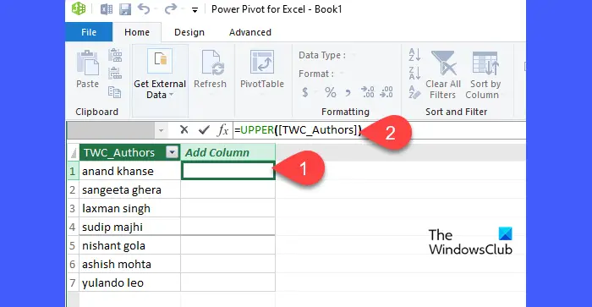Click the Refresh button
592x307 pixels.
(211, 69)
